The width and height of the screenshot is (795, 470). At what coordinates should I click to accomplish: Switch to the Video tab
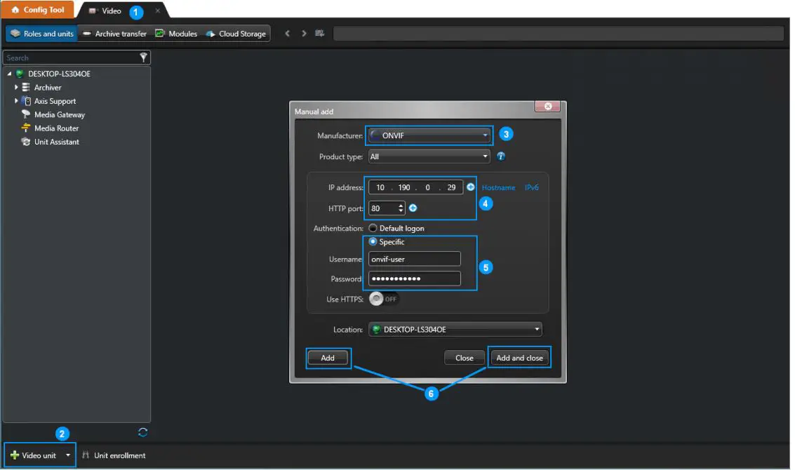(x=111, y=11)
